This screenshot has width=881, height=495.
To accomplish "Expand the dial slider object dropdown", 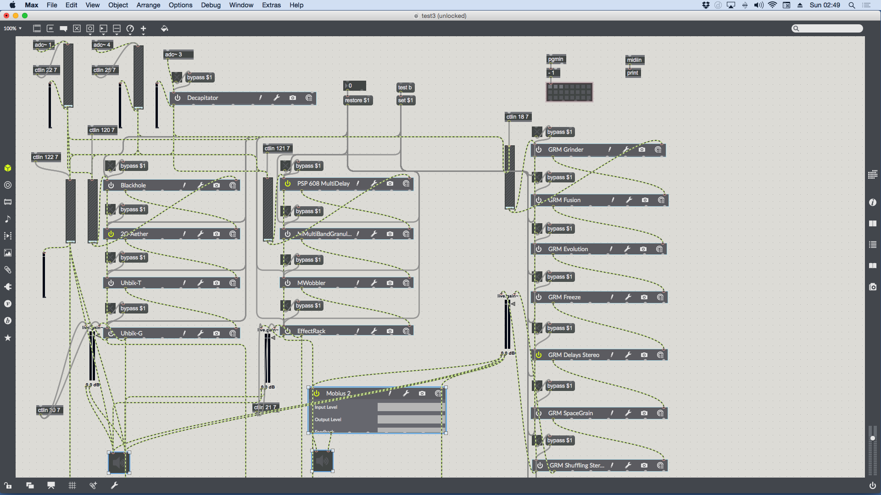I will [130, 29].
